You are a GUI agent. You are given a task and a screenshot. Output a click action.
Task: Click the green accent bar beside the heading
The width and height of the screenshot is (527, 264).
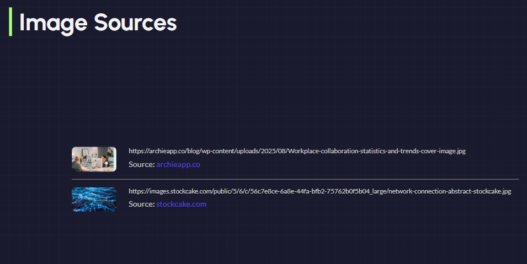click(x=10, y=22)
